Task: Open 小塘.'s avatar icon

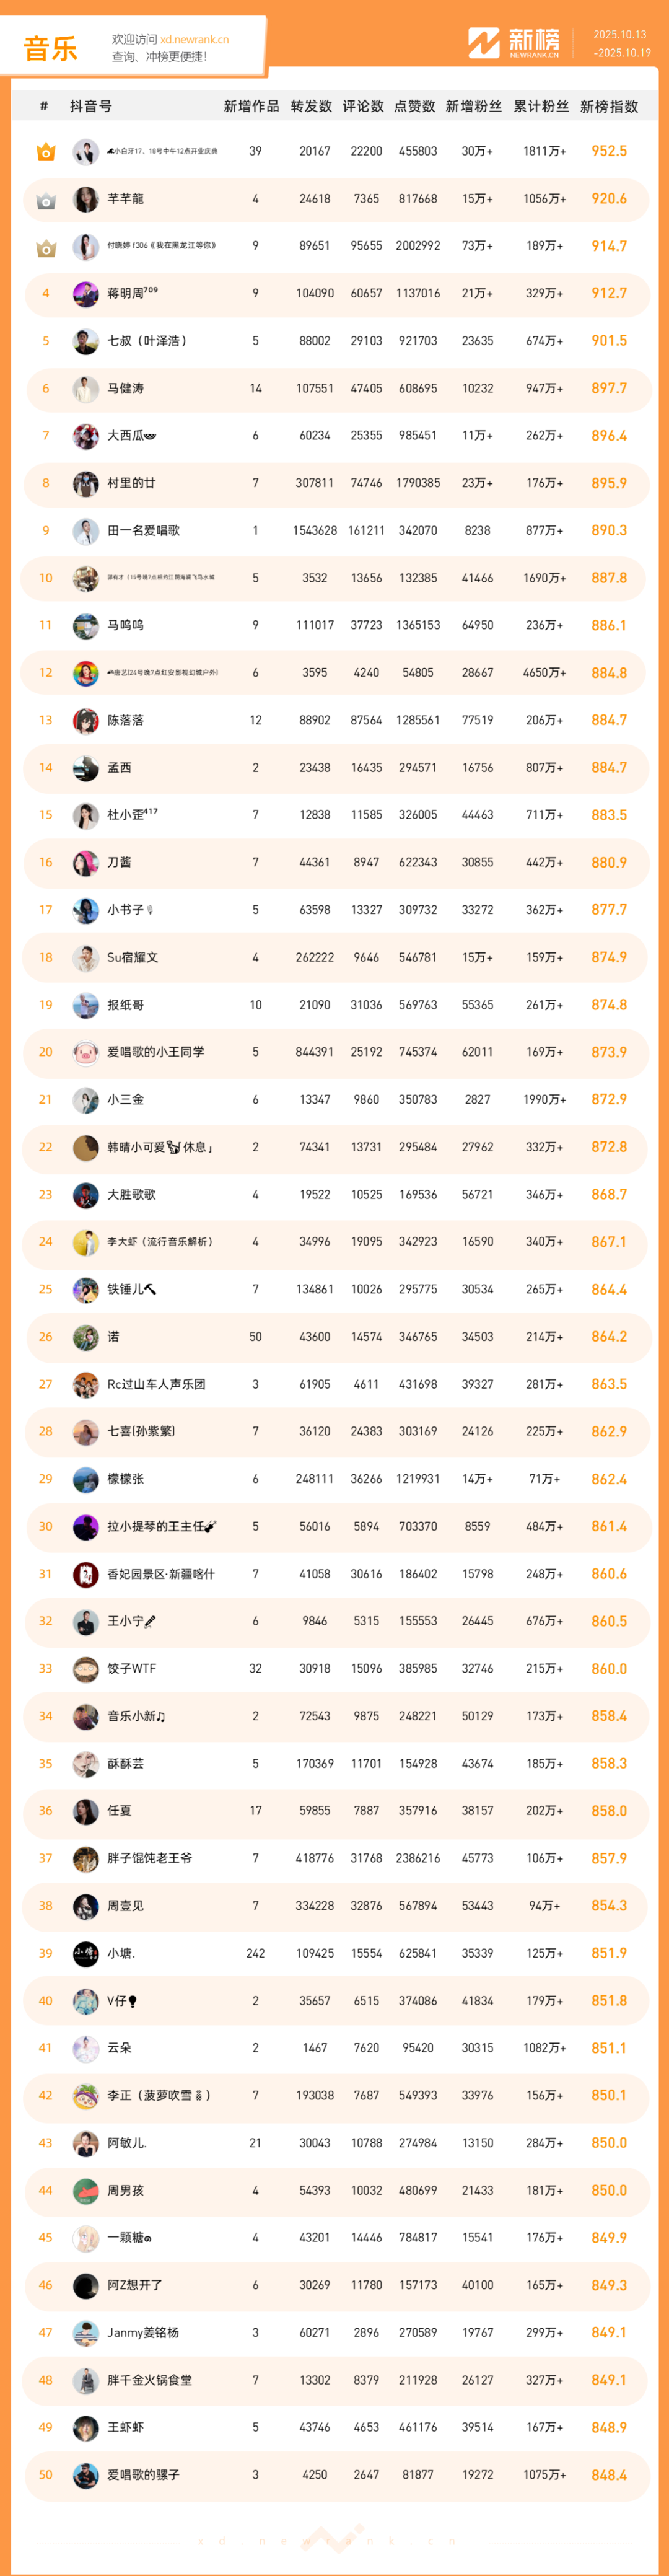Action: (86, 1953)
